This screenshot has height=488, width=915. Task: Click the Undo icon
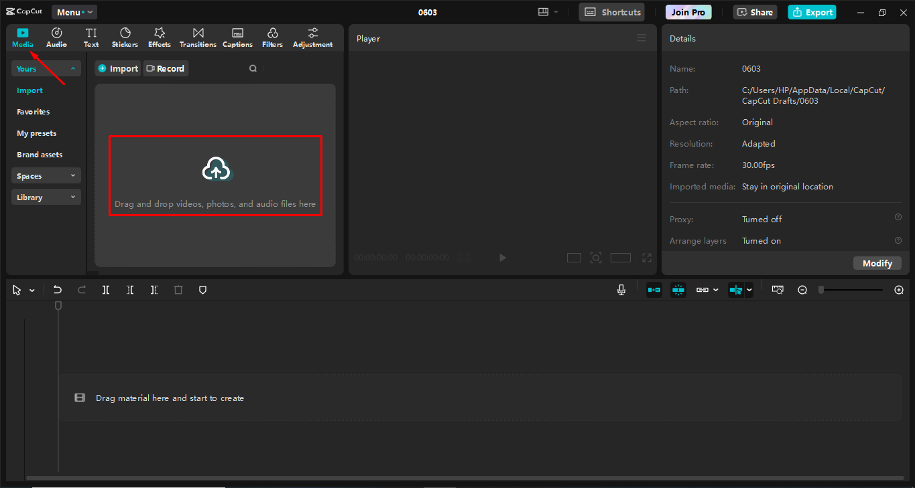tap(57, 289)
